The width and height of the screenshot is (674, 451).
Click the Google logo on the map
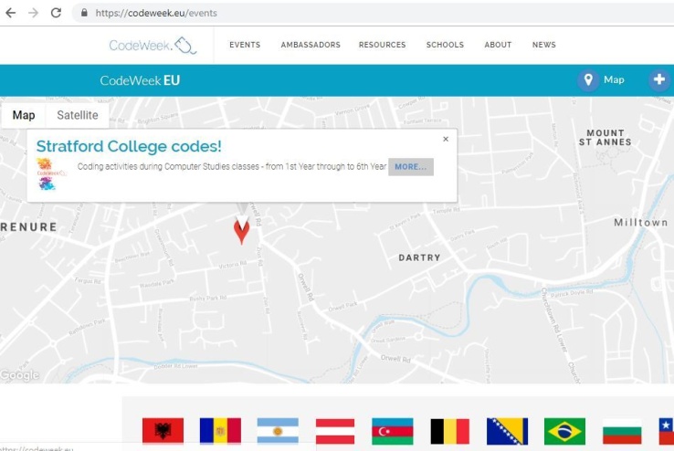click(x=20, y=375)
